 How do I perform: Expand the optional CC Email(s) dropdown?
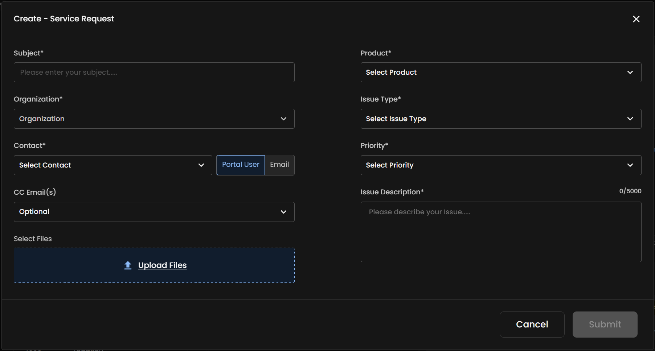(x=154, y=212)
